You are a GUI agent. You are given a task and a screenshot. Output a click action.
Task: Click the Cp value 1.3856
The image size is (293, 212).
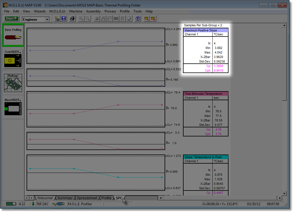coord(218,66)
